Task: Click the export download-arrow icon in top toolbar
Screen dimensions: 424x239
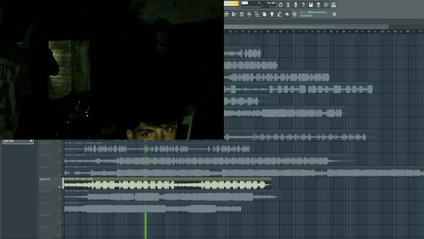Action: pos(334,5)
